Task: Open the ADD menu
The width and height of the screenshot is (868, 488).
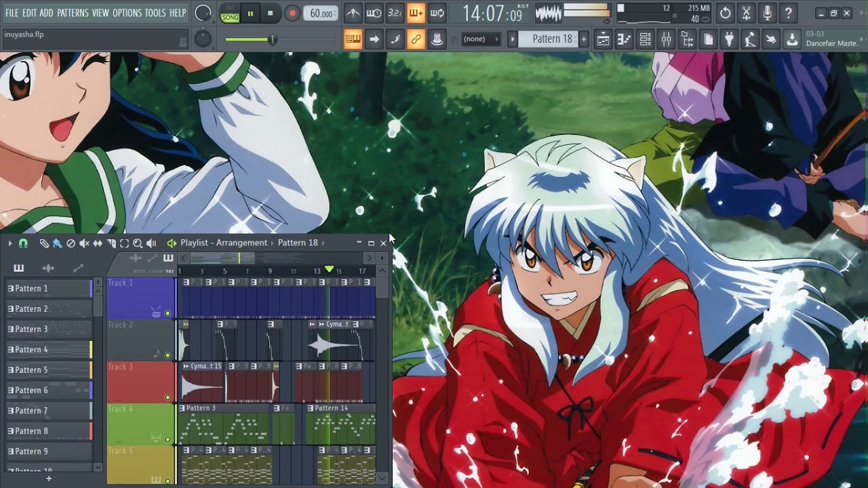Action: click(46, 13)
